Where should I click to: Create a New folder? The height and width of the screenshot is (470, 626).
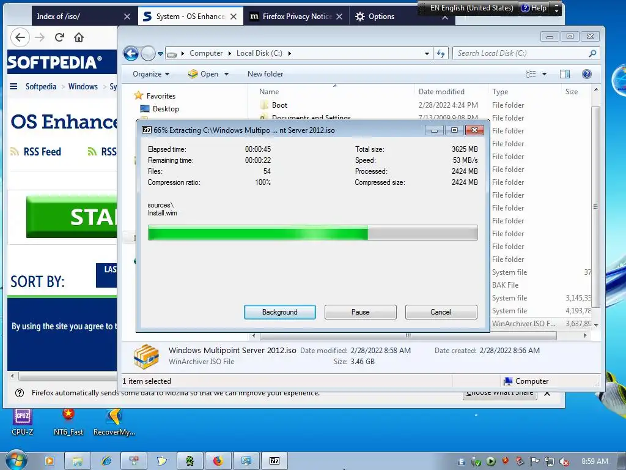(x=265, y=74)
